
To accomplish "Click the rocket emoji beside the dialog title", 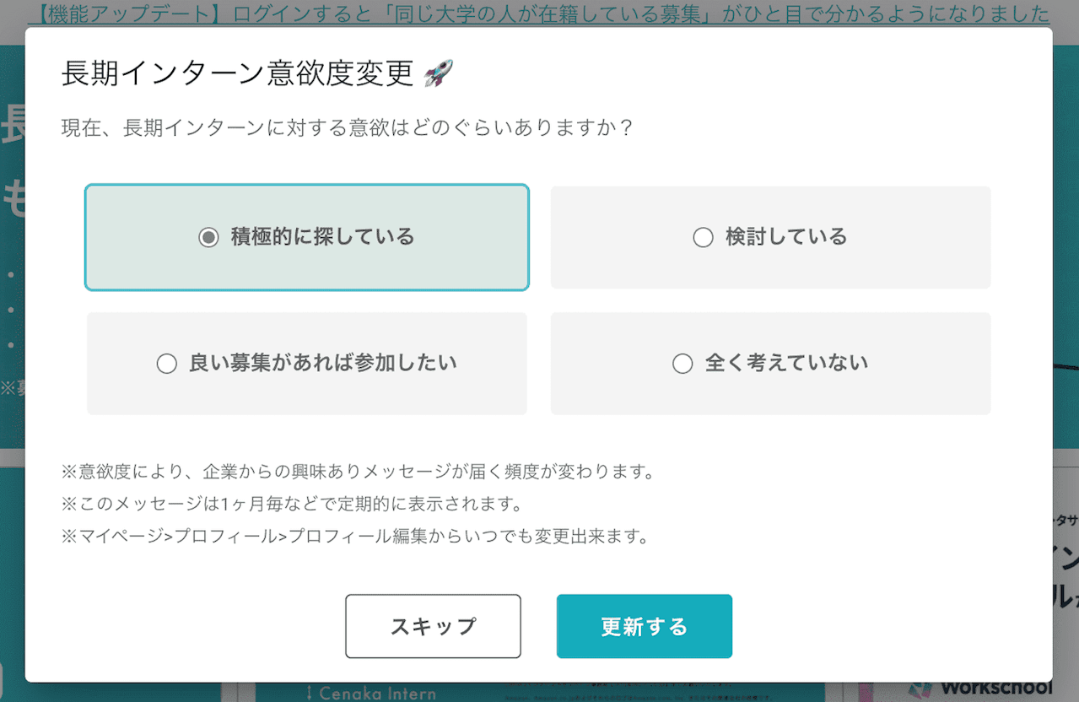I will (439, 73).
